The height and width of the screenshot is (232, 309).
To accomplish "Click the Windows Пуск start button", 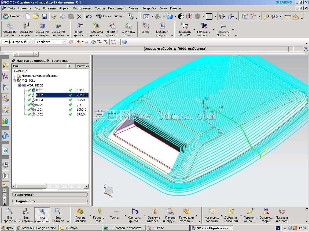I will point(7,228).
